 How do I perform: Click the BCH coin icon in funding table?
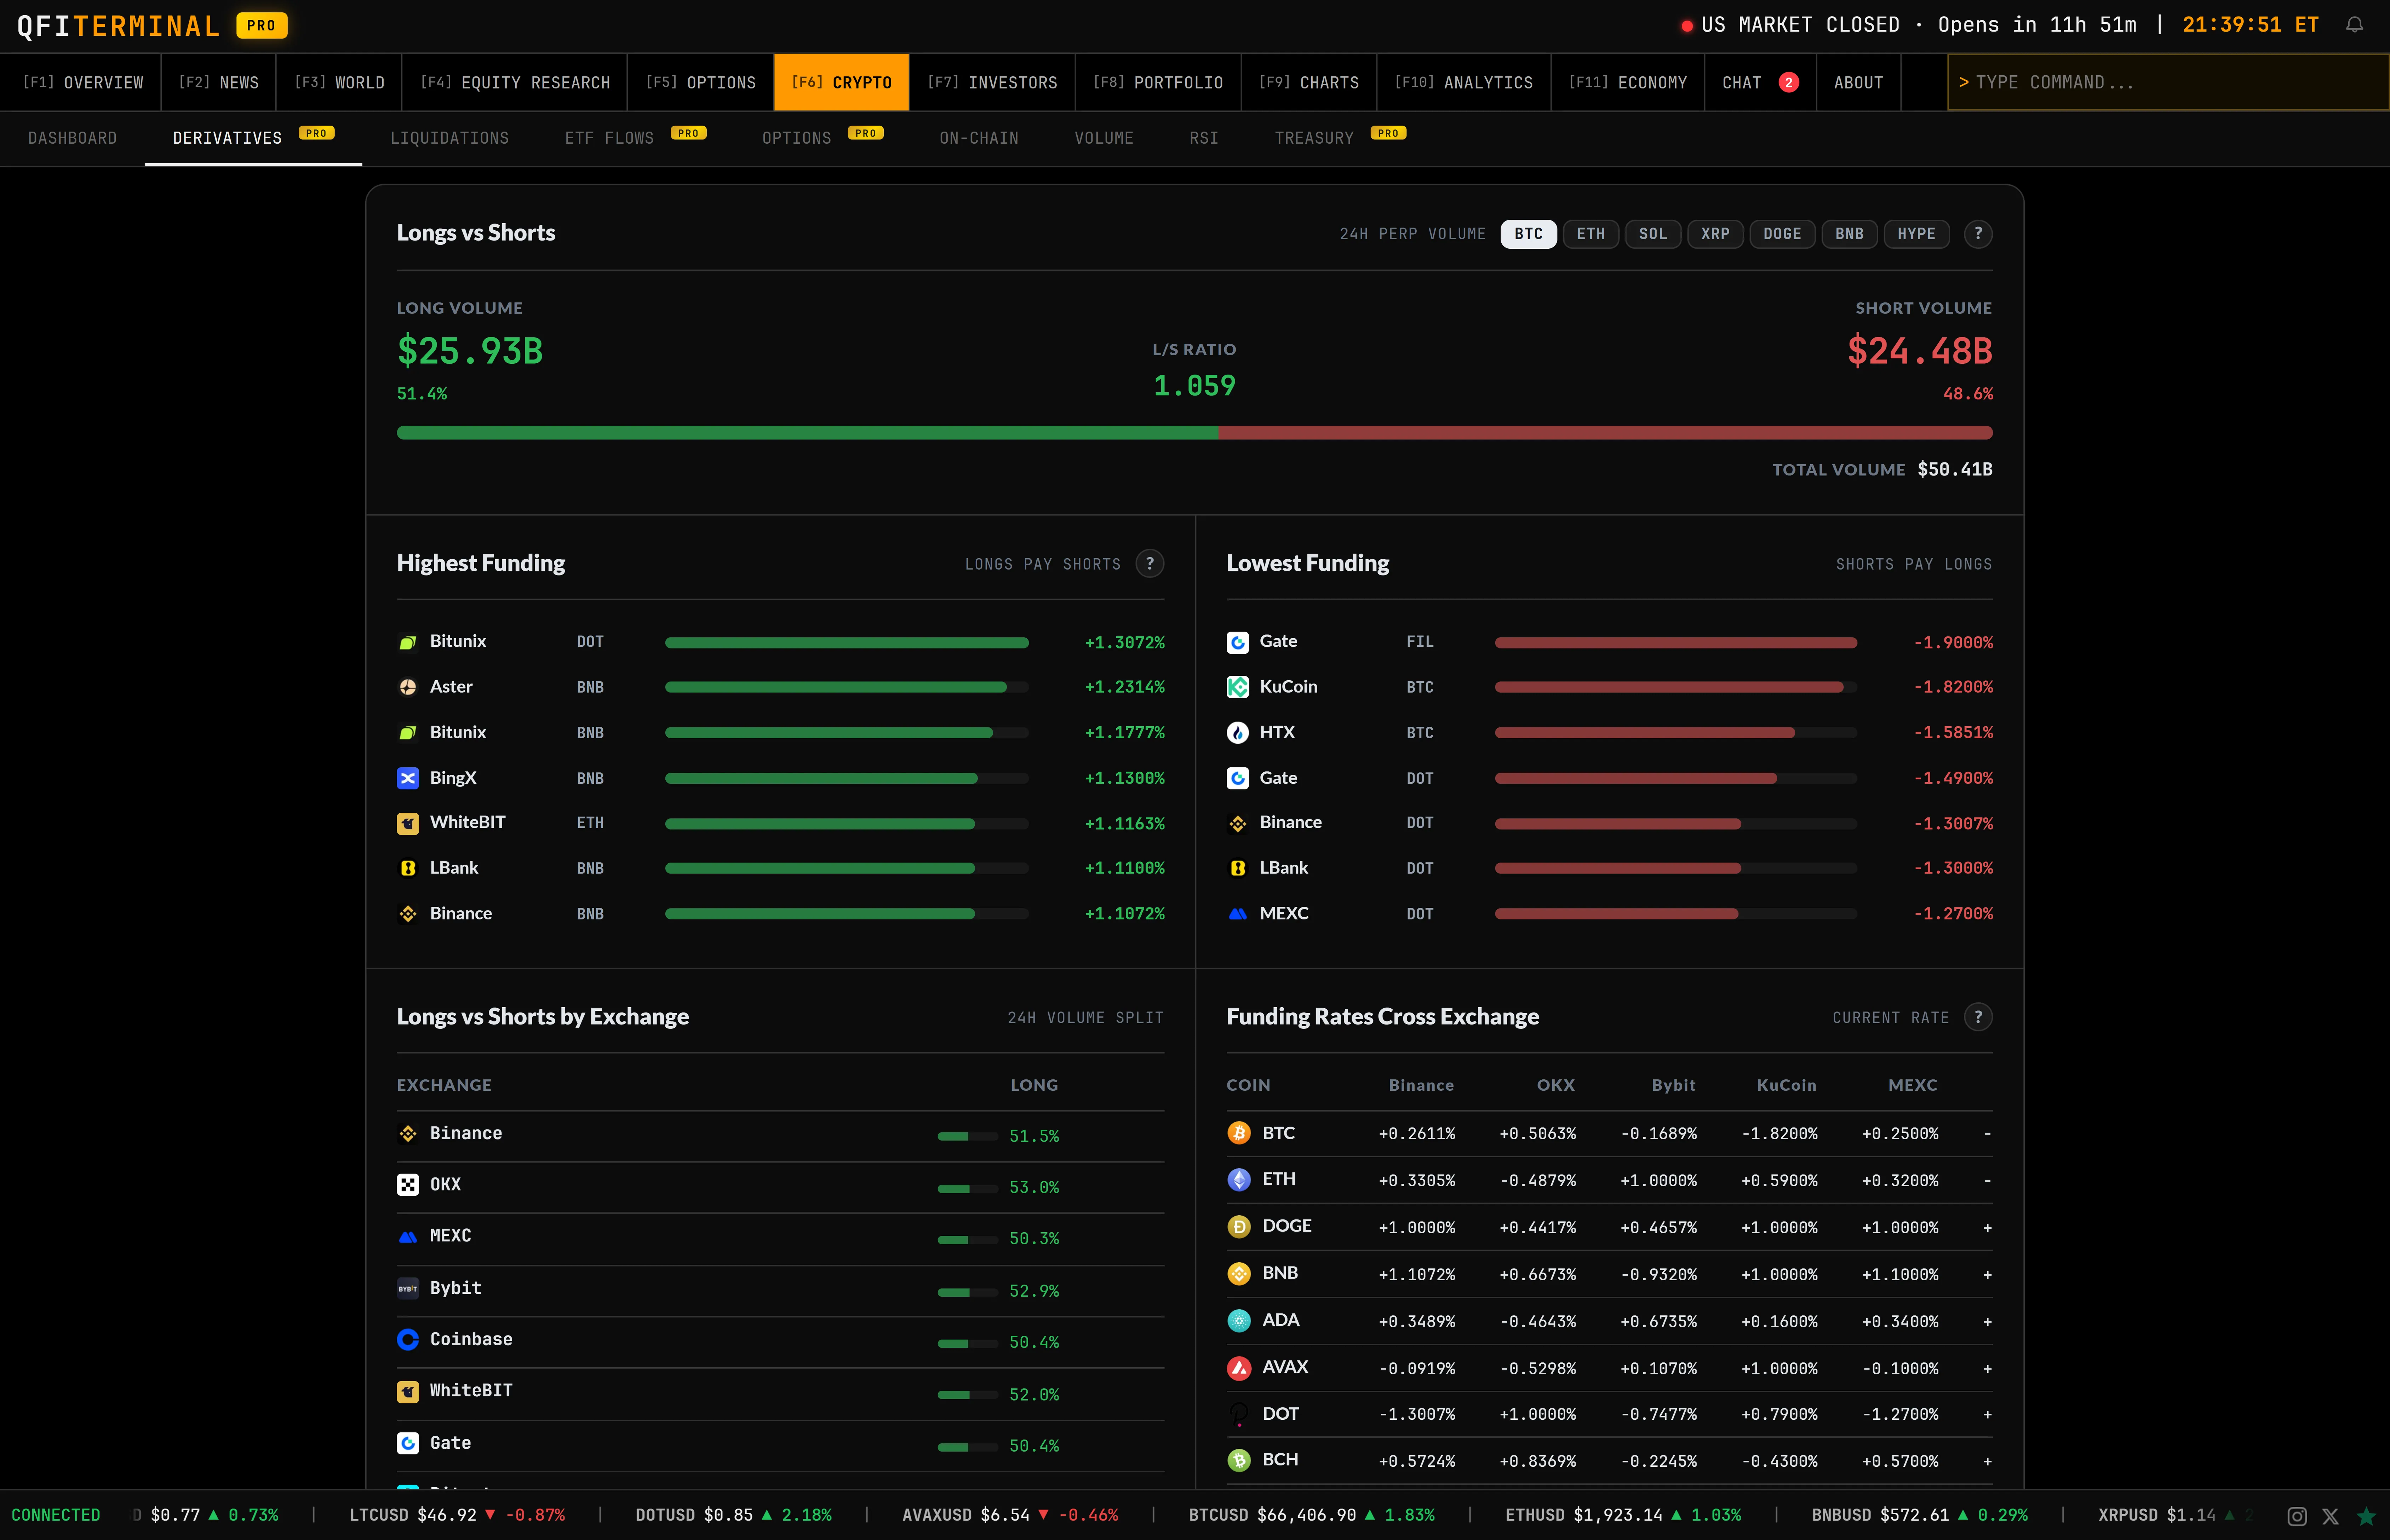click(x=1238, y=1461)
